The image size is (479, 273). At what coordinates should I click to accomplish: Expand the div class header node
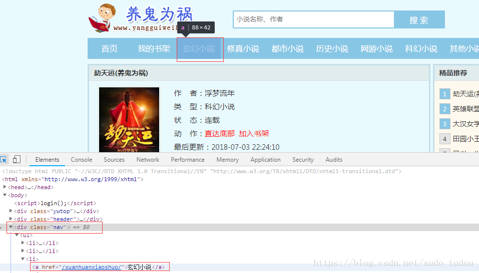click(11, 219)
